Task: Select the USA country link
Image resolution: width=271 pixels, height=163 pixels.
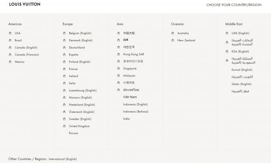Action: click(x=18, y=33)
